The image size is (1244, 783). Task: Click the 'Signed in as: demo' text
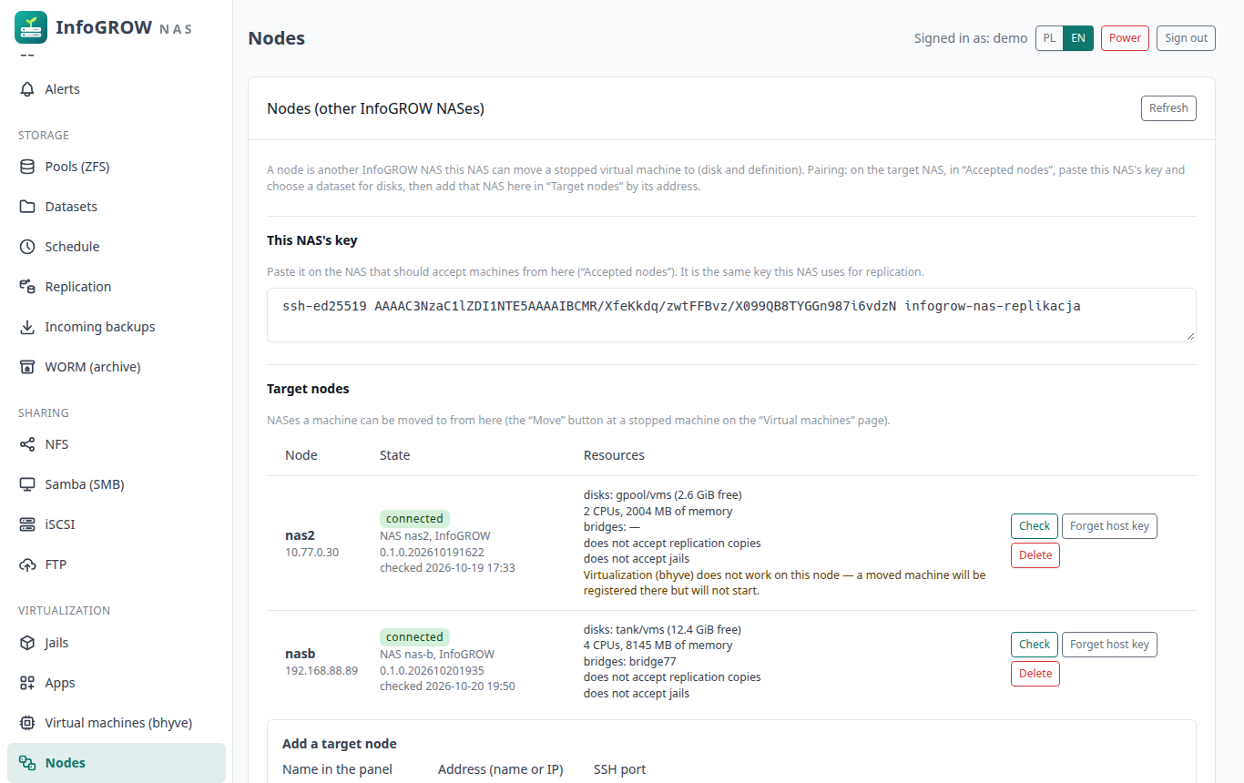coord(971,38)
